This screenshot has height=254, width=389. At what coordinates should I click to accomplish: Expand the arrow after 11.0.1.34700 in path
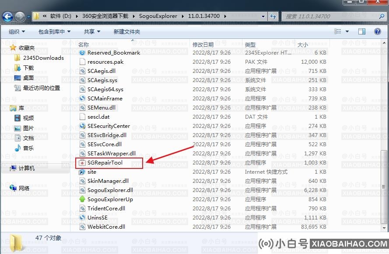[x=225, y=16]
